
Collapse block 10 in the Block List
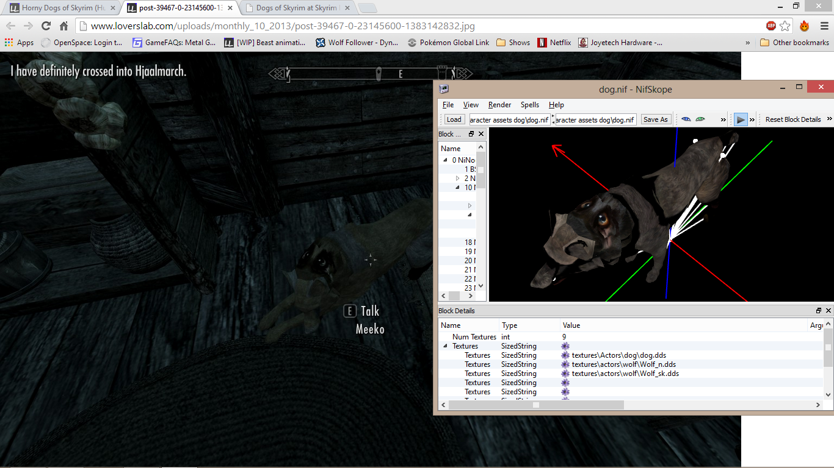[457, 188]
